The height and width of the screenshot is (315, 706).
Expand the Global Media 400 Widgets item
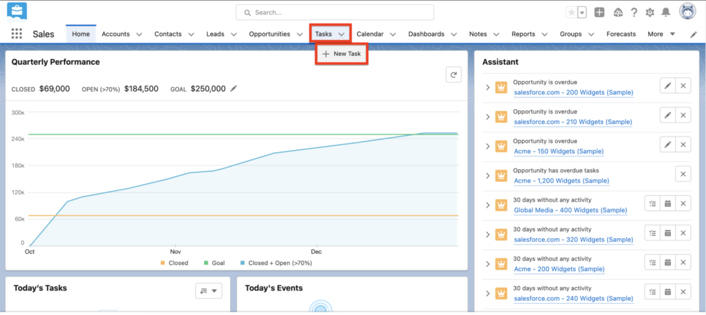click(487, 205)
